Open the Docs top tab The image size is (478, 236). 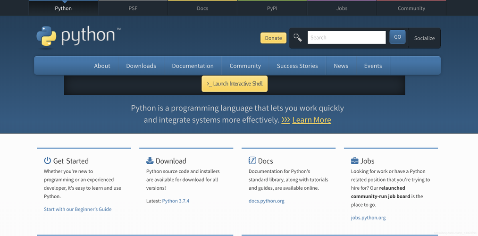point(202,8)
